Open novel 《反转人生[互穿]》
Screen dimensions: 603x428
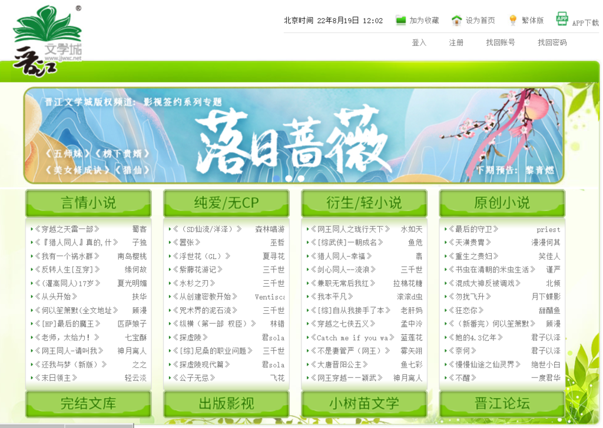[x=67, y=270]
